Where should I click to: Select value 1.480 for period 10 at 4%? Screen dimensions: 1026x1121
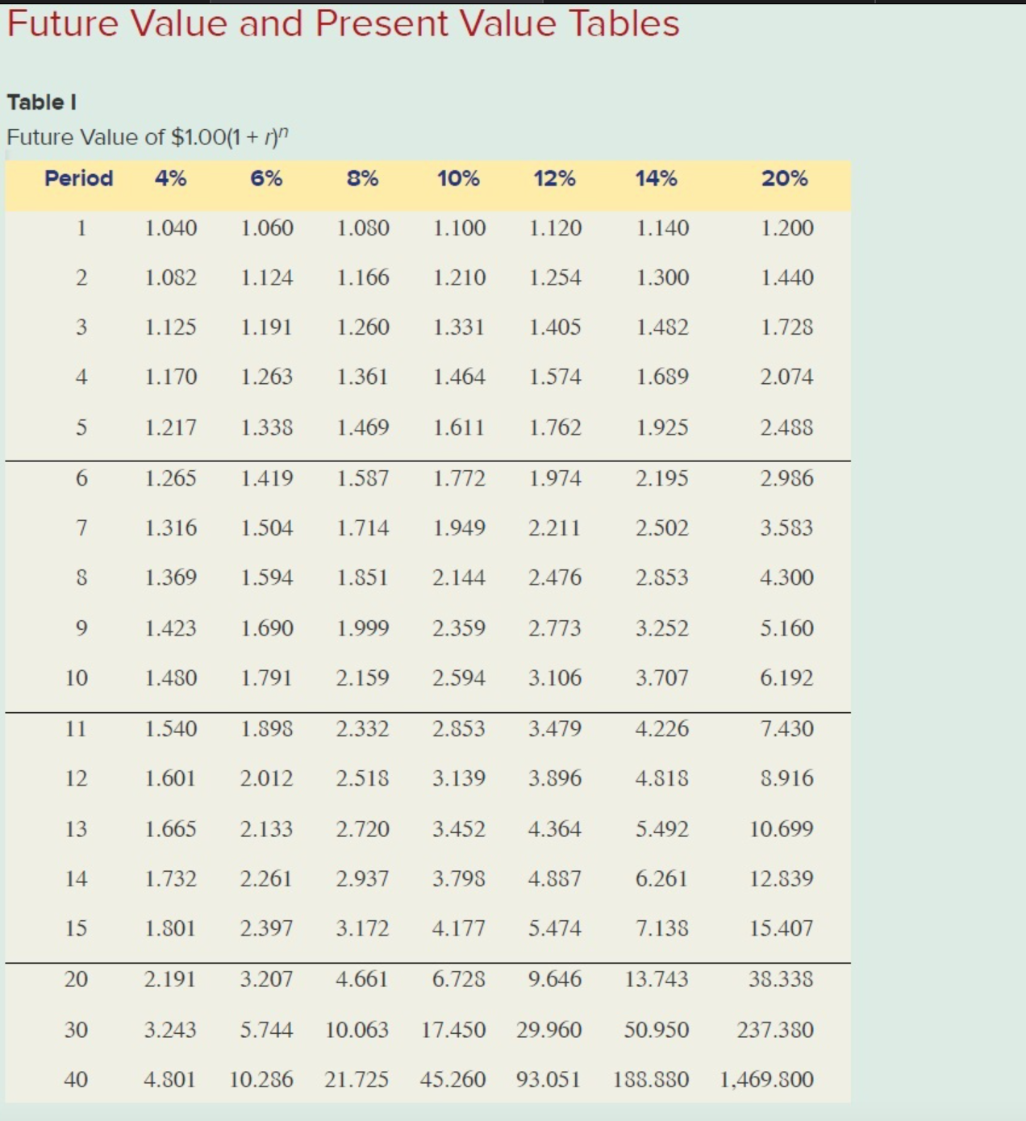click(170, 677)
